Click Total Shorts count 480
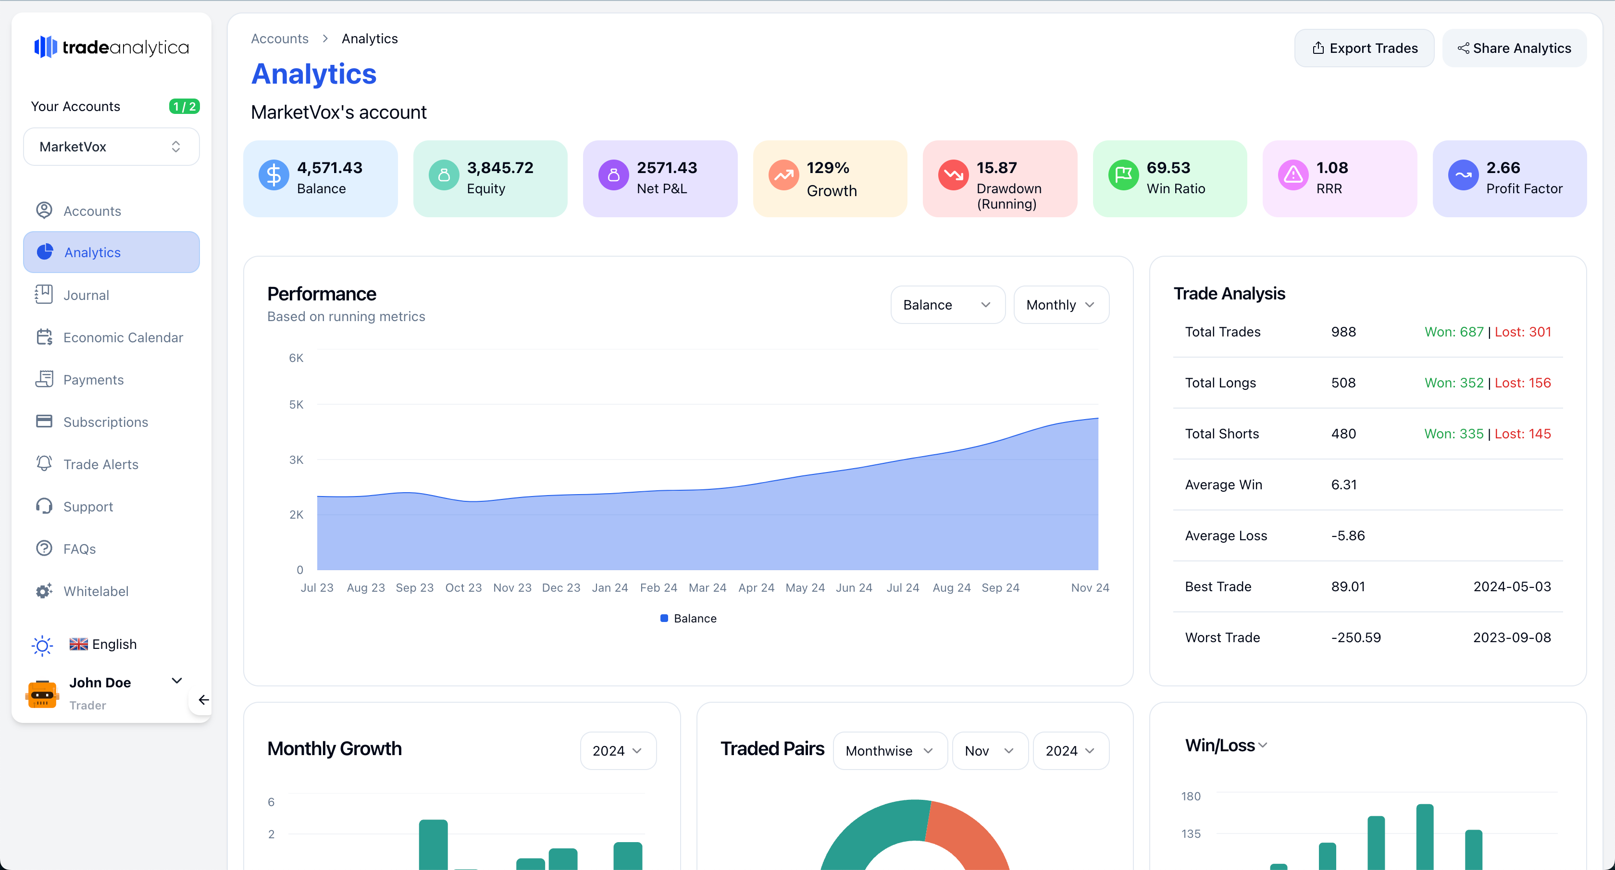1615x870 pixels. [x=1343, y=433]
